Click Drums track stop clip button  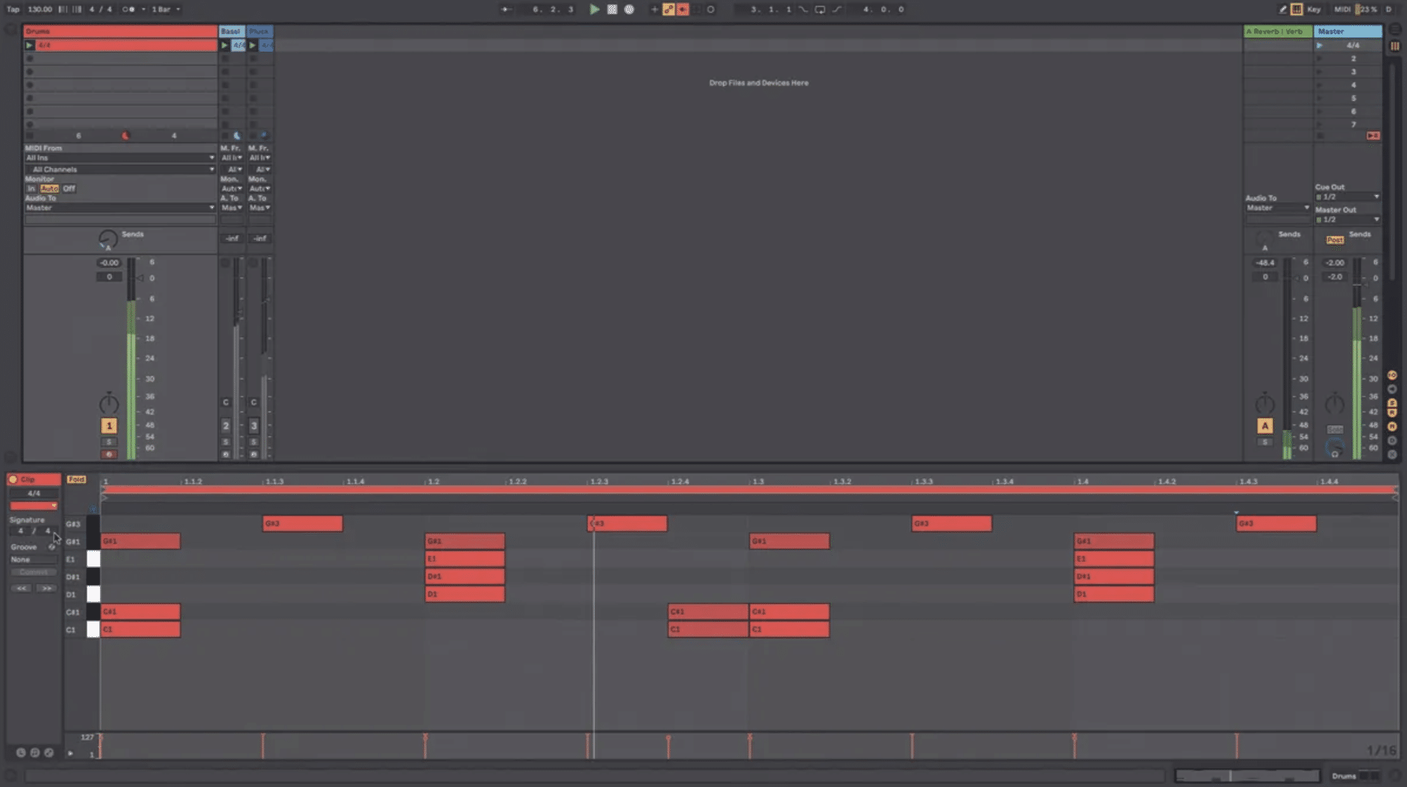[x=30, y=136]
